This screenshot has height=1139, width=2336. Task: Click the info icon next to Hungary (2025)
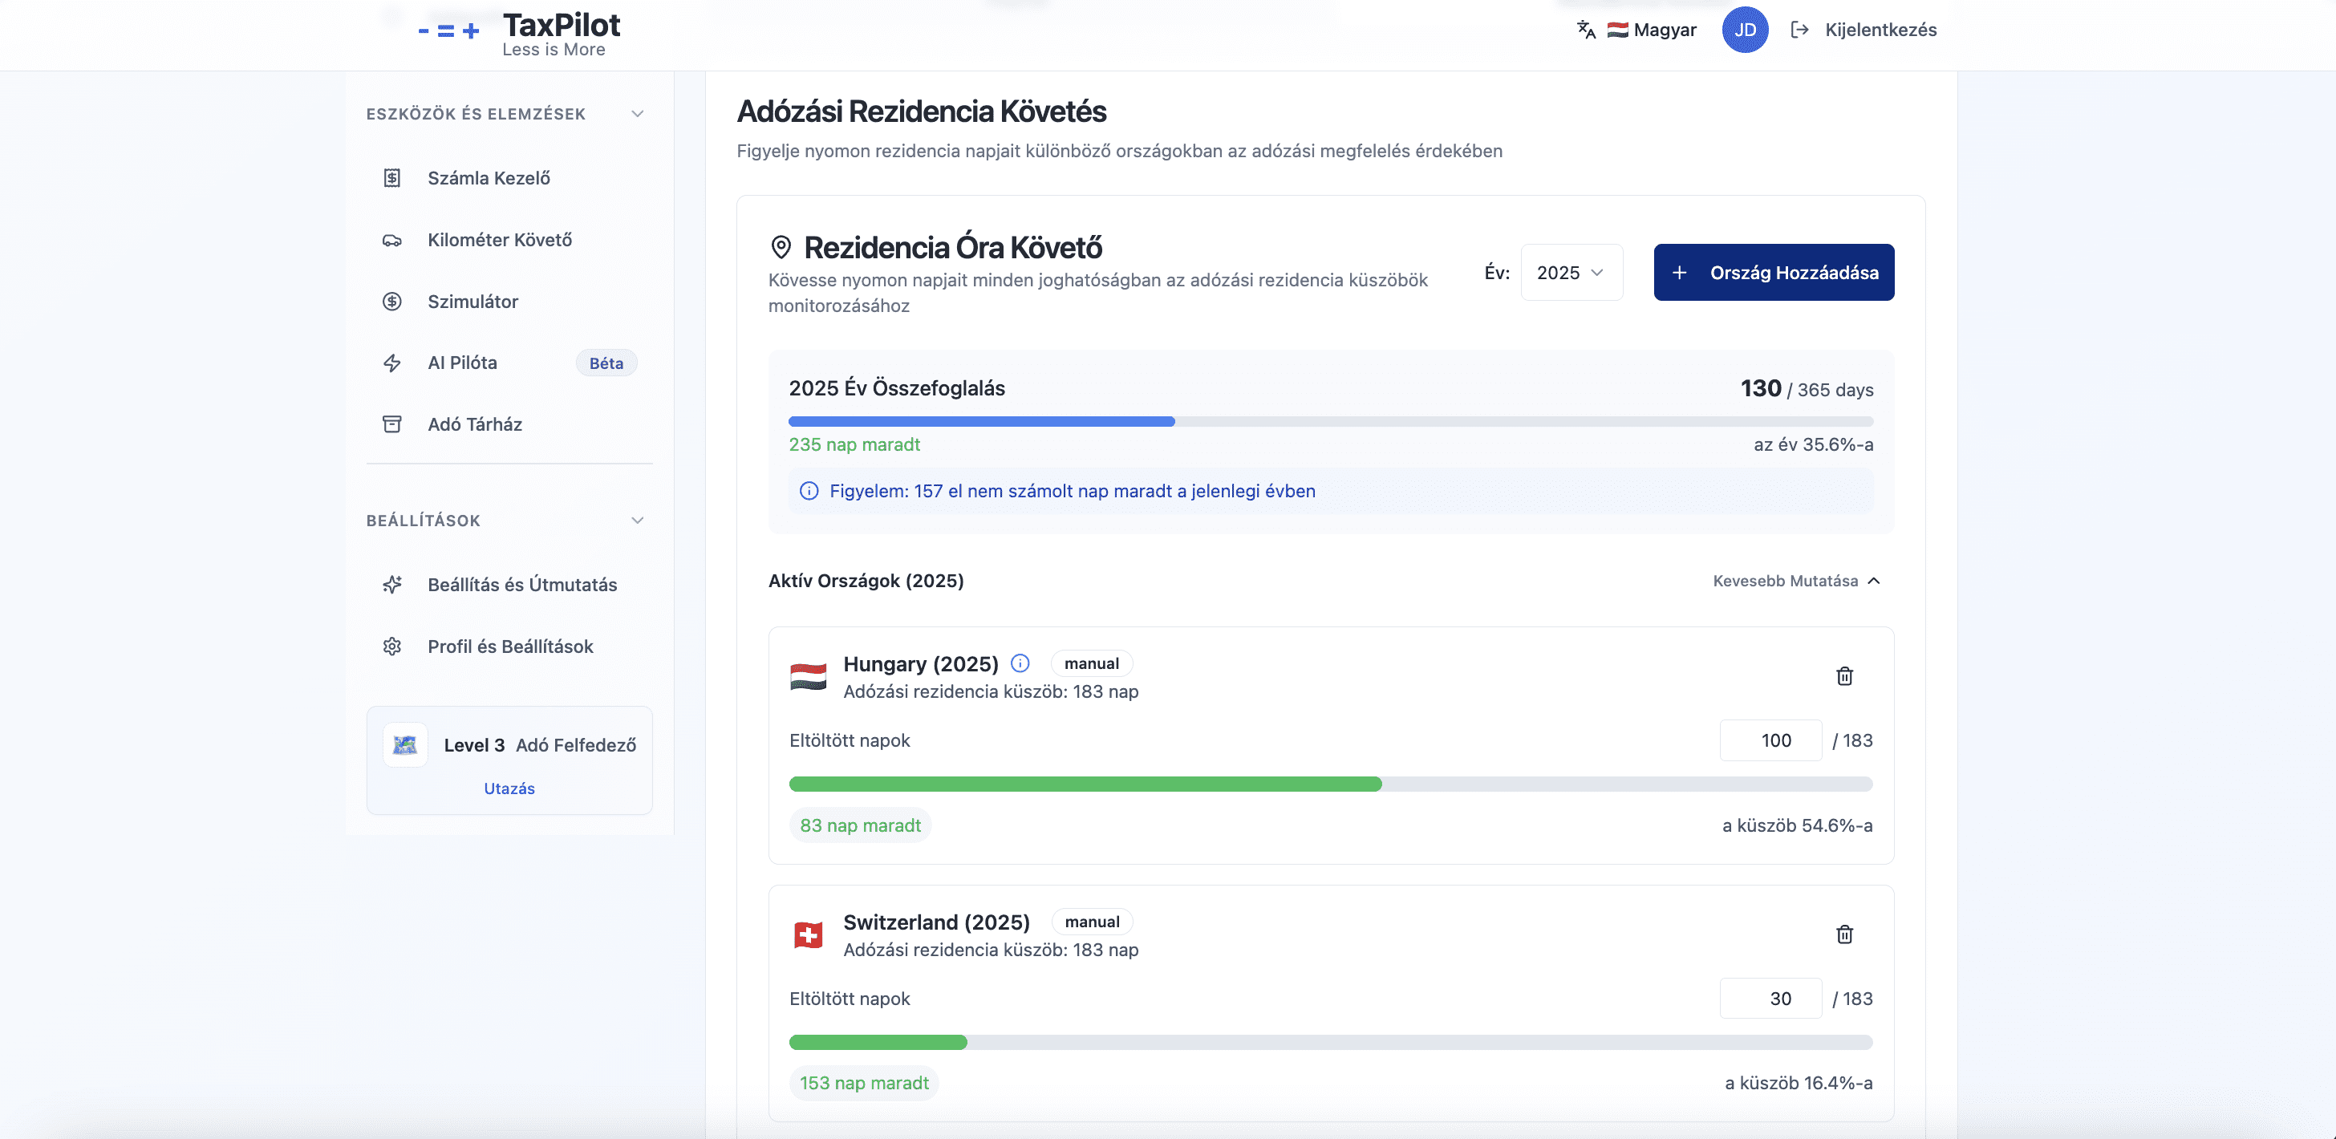(x=1020, y=663)
